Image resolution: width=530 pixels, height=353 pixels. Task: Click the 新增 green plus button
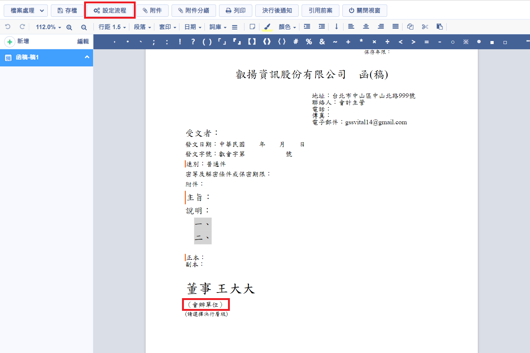pyautogui.click(x=10, y=41)
